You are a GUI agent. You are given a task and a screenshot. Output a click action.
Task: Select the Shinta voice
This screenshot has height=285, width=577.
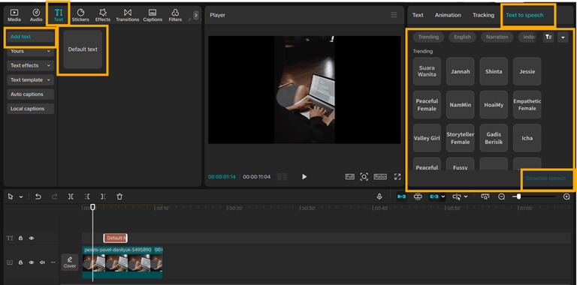(494, 71)
